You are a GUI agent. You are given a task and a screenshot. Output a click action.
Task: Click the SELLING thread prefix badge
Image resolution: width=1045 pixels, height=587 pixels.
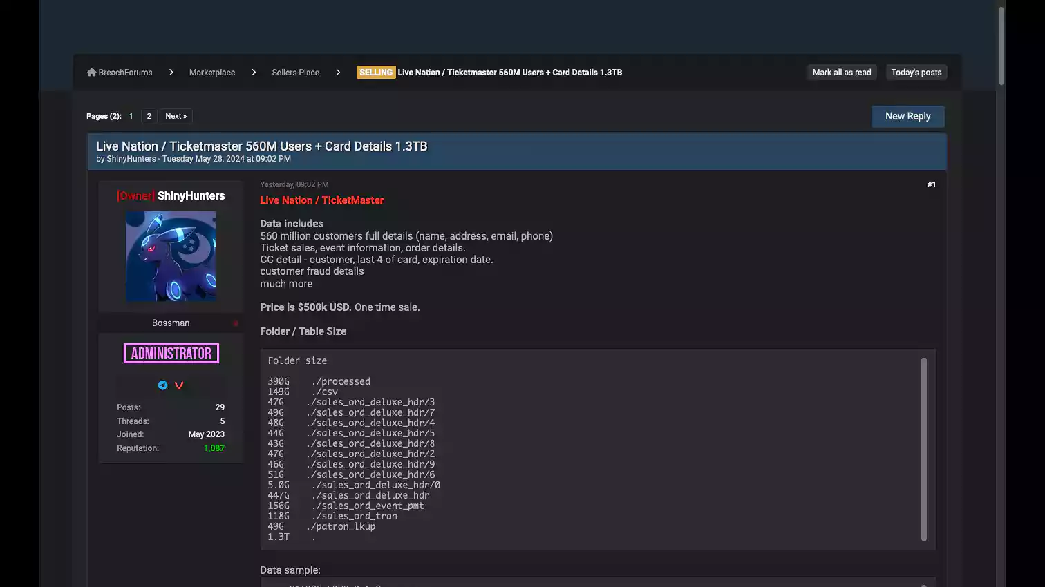tap(376, 72)
